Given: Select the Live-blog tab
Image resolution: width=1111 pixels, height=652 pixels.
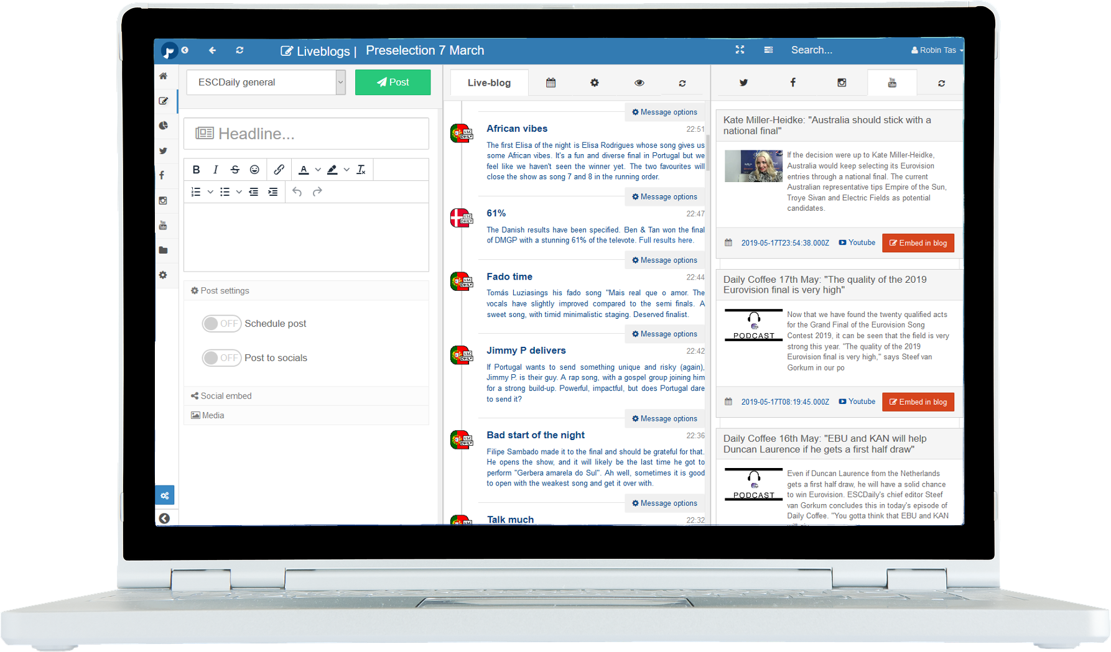Looking at the screenshot, I should click(x=489, y=83).
